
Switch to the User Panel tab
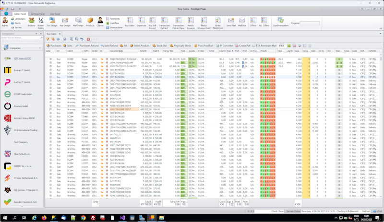coord(55,14)
